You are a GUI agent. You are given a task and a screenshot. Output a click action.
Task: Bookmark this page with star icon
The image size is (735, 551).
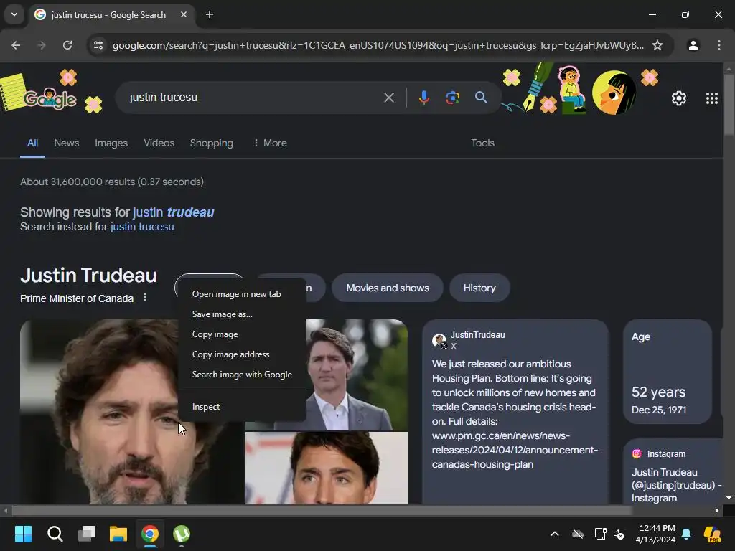pos(657,45)
